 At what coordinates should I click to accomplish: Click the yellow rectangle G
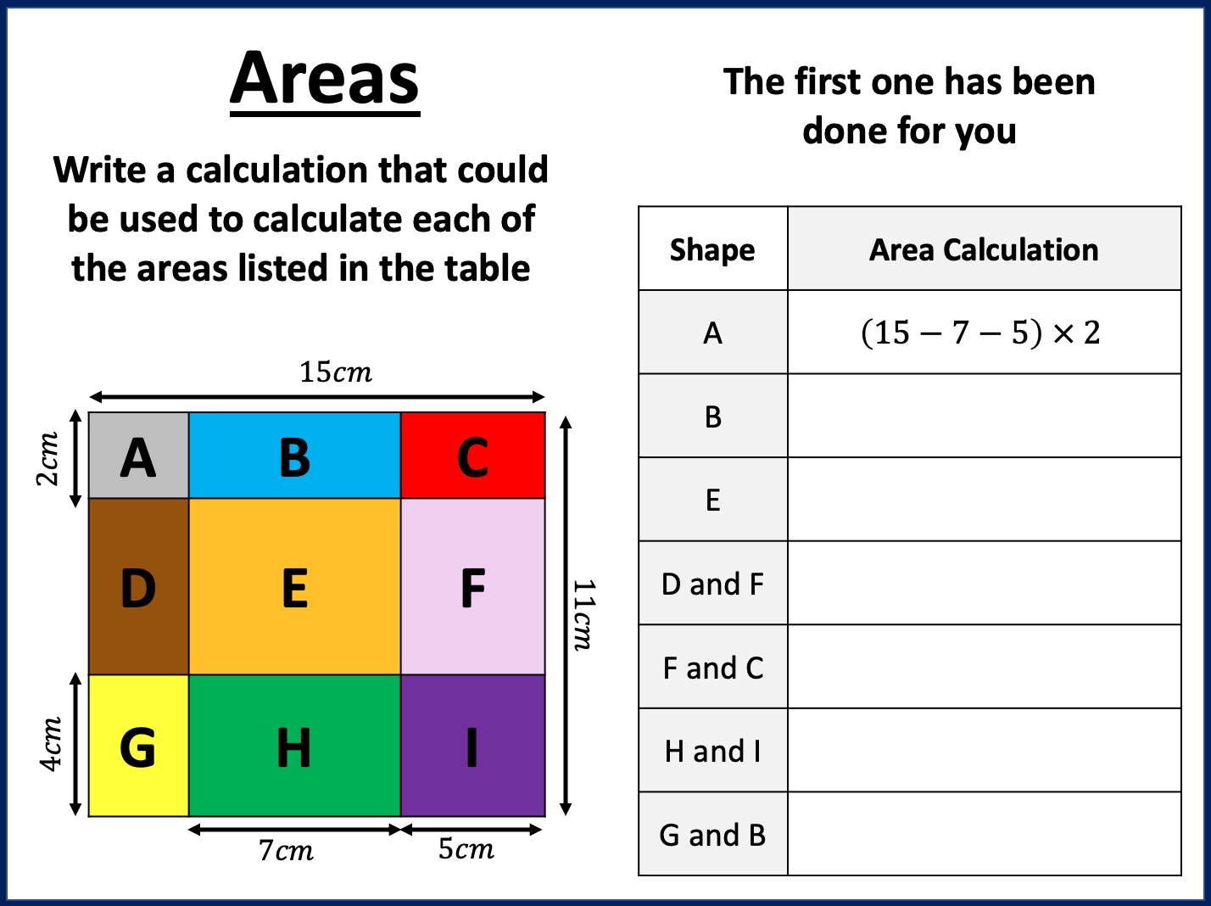coord(138,746)
